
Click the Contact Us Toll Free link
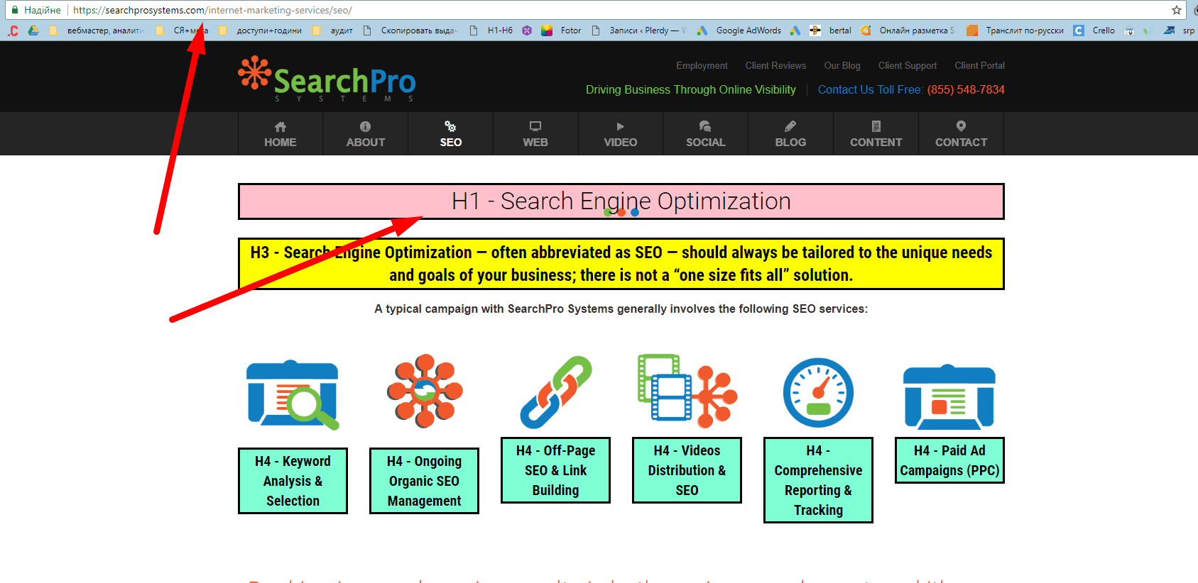coord(870,89)
